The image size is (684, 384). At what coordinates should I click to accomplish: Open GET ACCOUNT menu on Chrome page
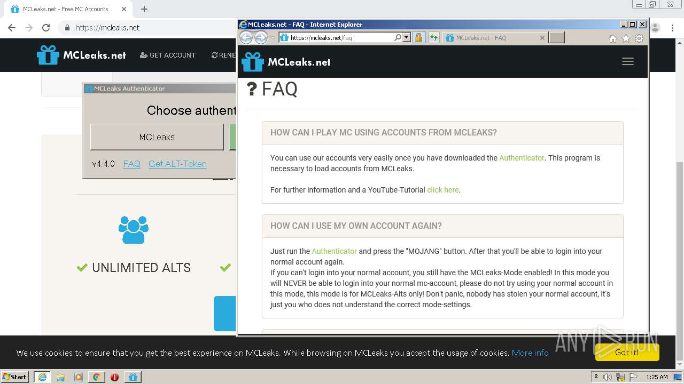pyautogui.click(x=168, y=55)
